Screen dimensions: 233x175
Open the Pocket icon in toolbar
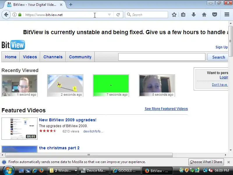(215, 15)
